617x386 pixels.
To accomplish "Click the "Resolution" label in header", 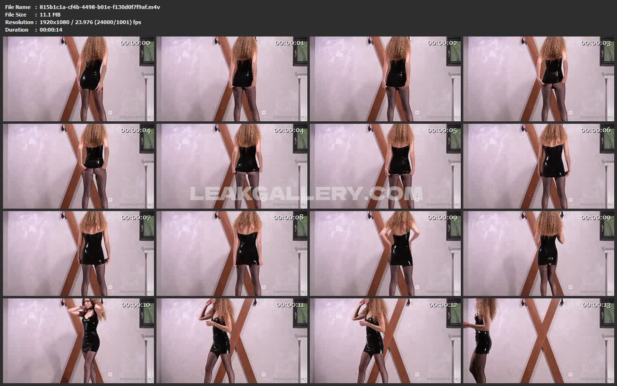I will coord(19,22).
